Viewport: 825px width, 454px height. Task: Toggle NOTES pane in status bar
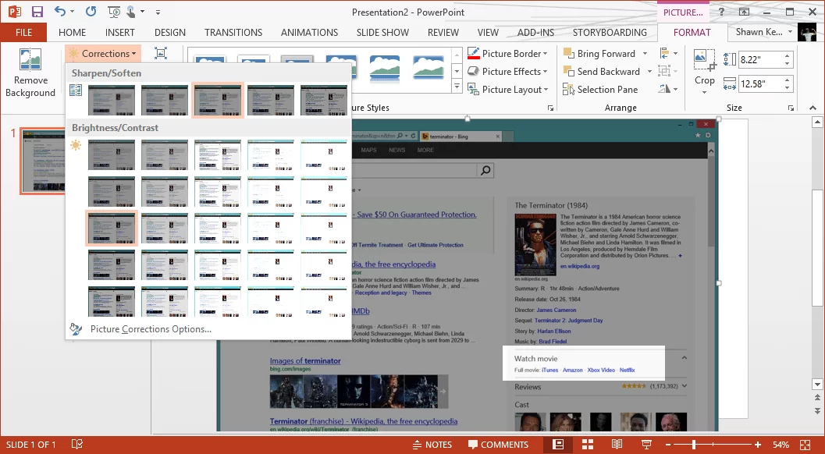[432, 445]
